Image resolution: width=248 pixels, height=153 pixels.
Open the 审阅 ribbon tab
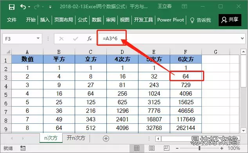point(111,20)
